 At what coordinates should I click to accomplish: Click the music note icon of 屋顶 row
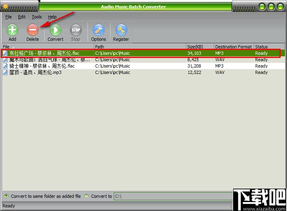[x=6, y=72]
